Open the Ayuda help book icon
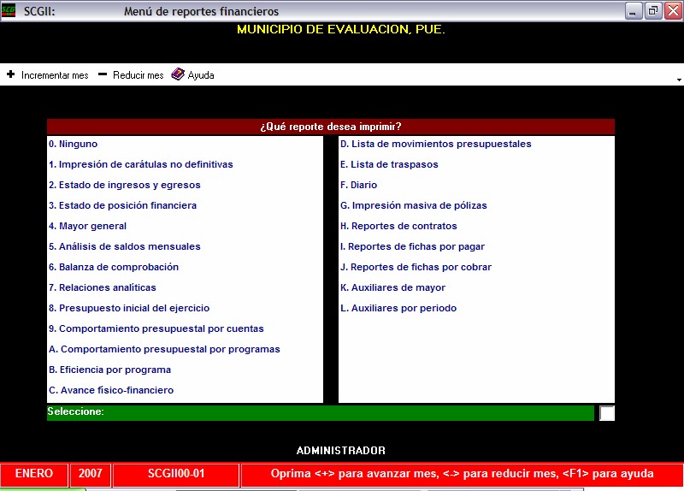Screen dimensions: 684x491 tap(178, 74)
